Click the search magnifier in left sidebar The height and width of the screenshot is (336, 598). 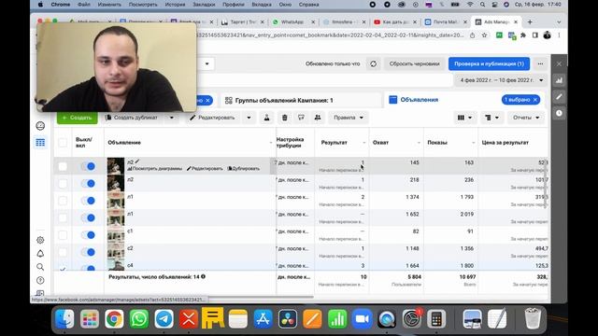(40, 267)
